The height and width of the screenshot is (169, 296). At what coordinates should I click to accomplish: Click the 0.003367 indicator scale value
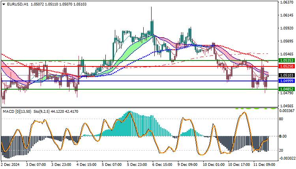(287, 111)
